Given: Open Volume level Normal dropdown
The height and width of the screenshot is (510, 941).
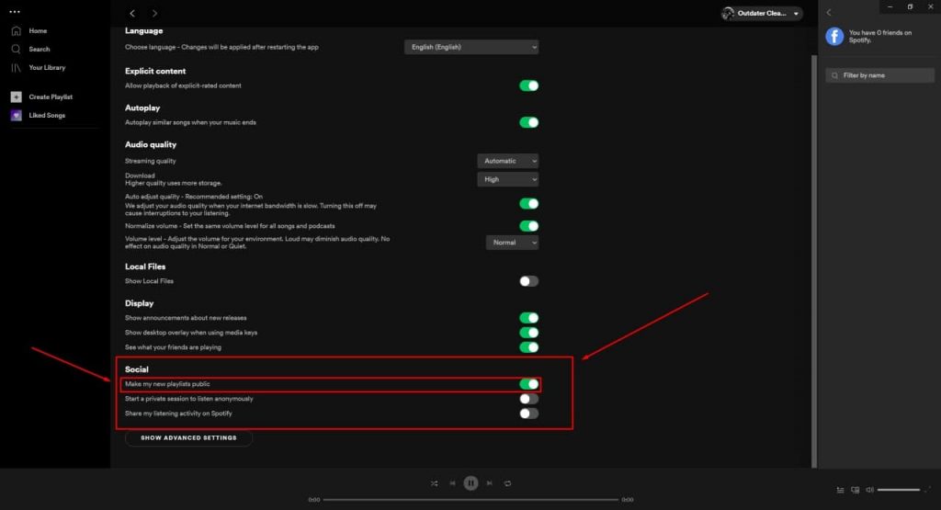Looking at the screenshot, I should pos(512,243).
